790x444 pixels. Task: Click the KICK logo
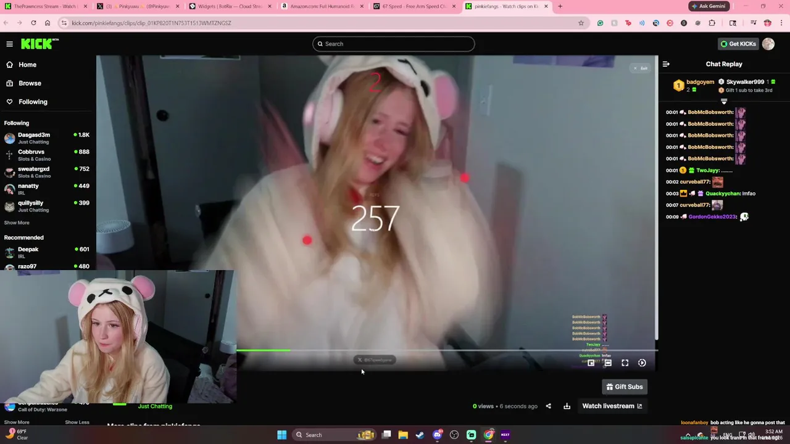pyautogui.click(x=39, y=44)
